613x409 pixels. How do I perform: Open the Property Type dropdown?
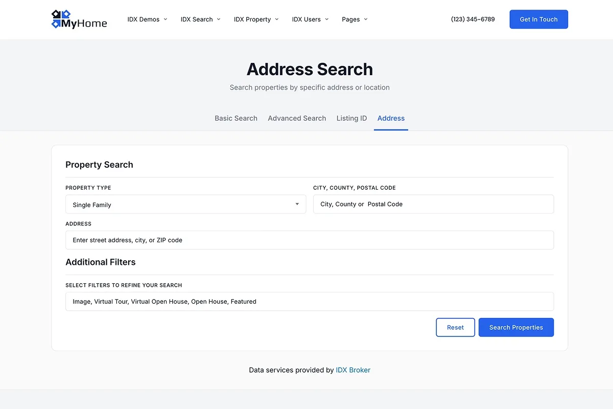186,204
